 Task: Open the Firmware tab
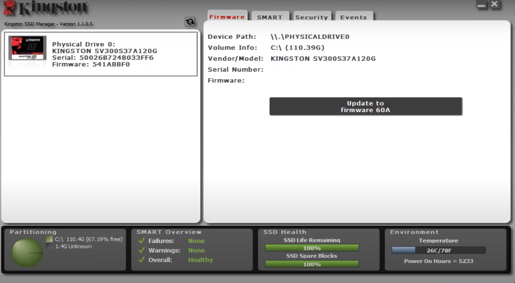click(227, 17)
